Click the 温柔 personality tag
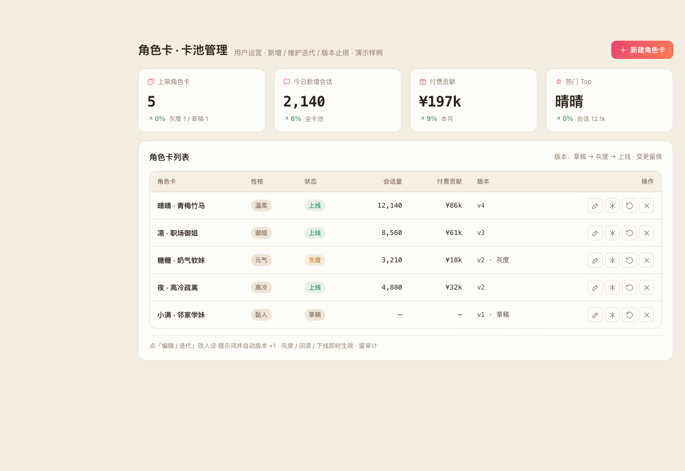This screenshot has height=471, width=685. coord(261,206)
